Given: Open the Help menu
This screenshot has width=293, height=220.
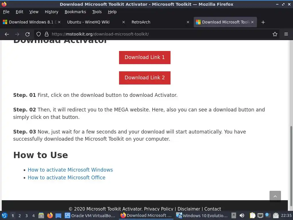Looking at the screenshot, I should 112,12.
